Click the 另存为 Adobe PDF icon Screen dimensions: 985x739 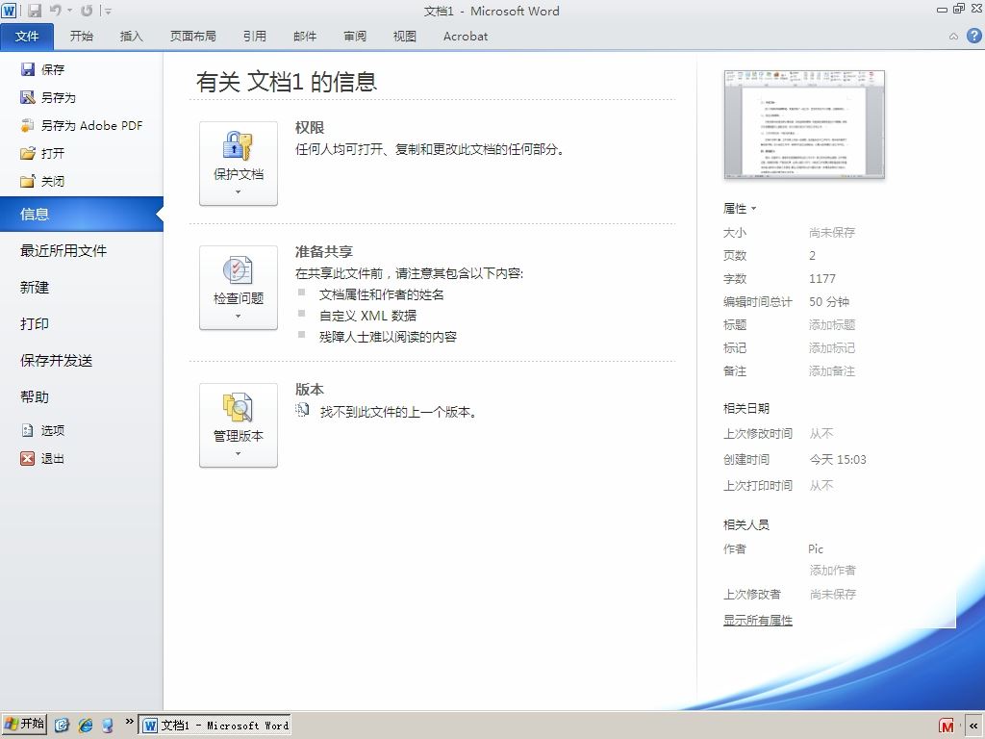pos(28,125)
